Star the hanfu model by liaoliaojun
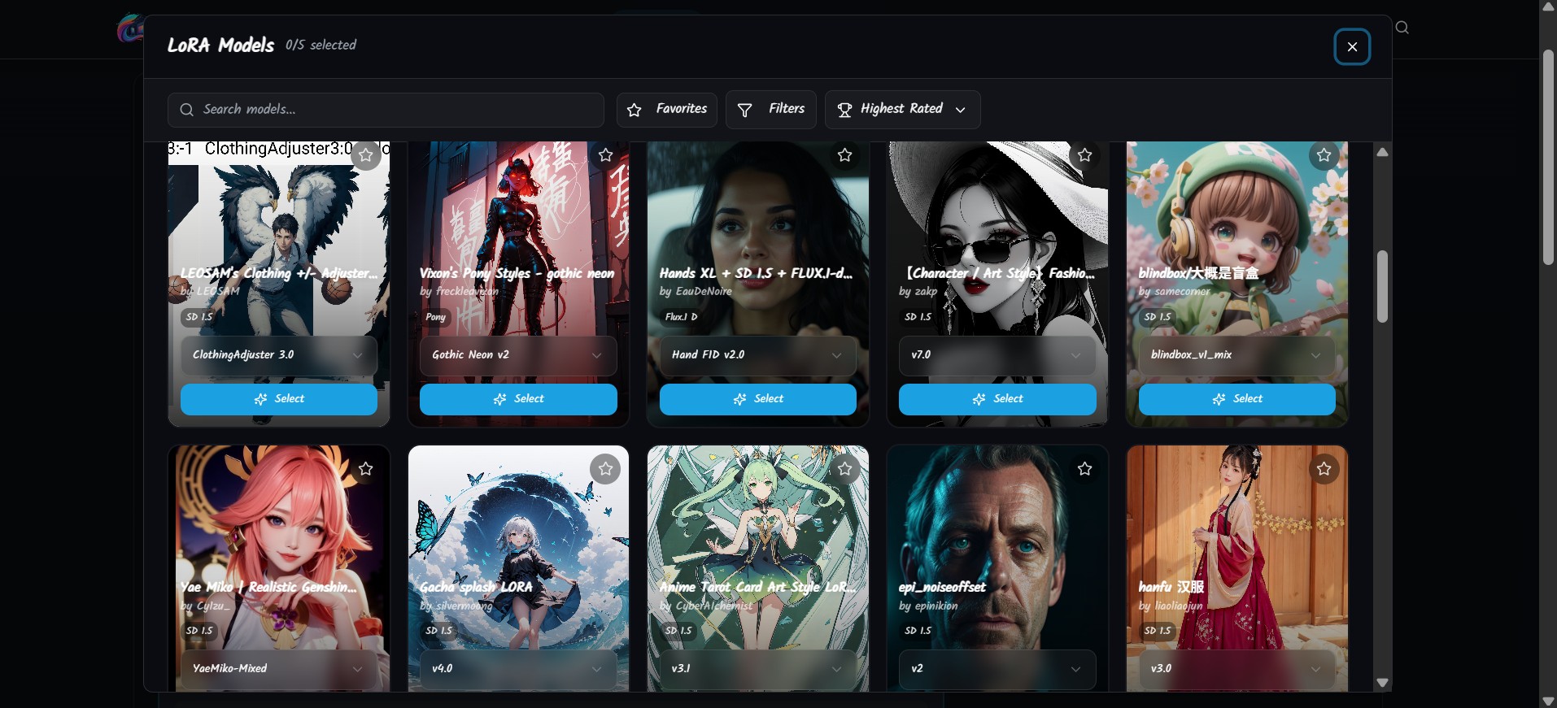The height and width of the screenshot is (708, 1557). coord(1324,469)
